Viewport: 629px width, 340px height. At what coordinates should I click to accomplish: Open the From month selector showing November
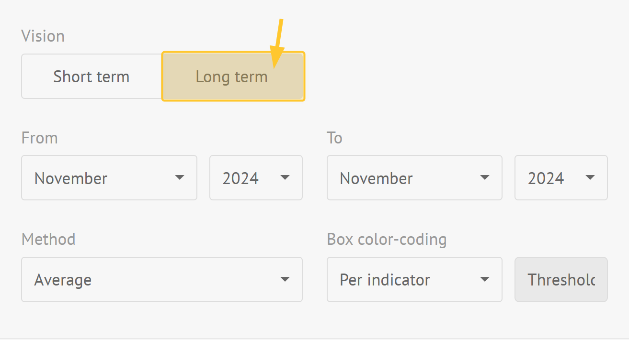(109, 177)
